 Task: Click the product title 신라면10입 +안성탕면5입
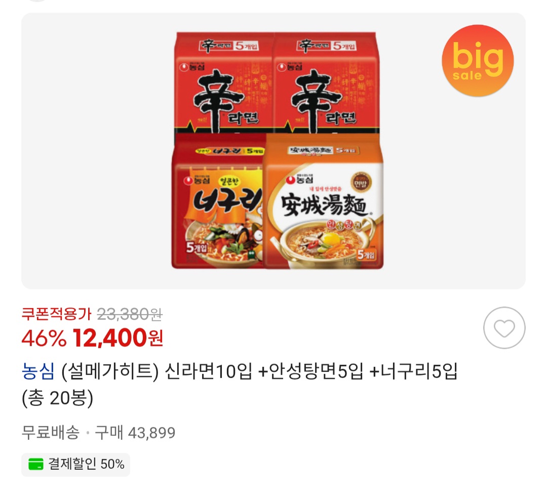tap(264, 371)
